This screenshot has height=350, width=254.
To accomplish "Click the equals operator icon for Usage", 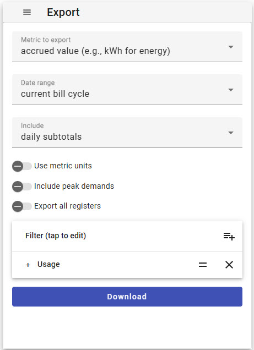I will pos(203,265).
